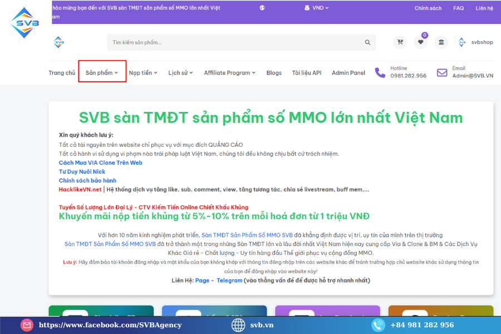Click the green category card at bottom left
Screen dimensions: 501x334
pos(101,311)
